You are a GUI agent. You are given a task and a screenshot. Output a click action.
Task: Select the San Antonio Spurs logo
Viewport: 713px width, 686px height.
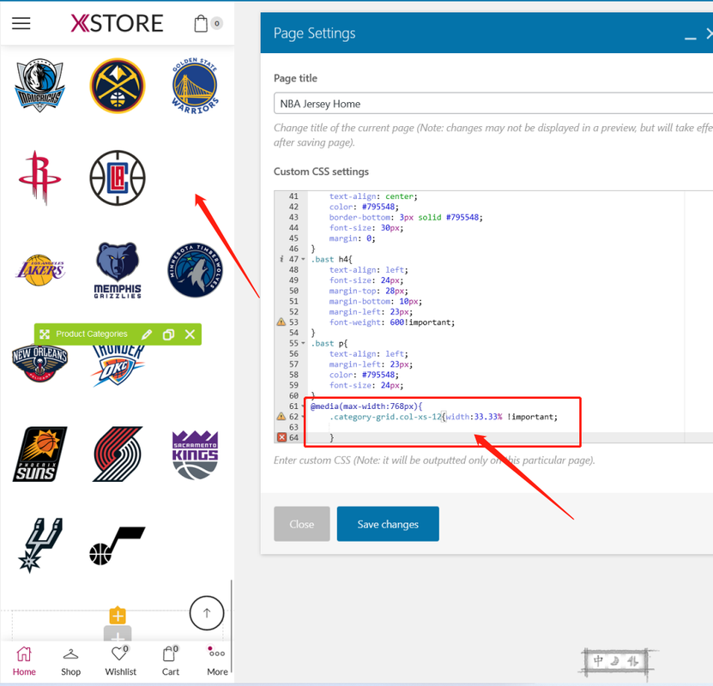(40, 545)
